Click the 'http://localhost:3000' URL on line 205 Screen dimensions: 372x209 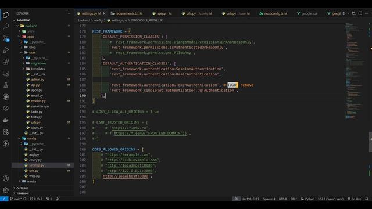pyautogui.click(x=126, y=176)
